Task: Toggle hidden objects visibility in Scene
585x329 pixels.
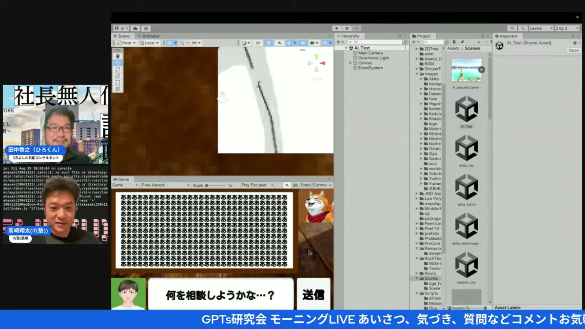Action: pyautogui.click(x=303, y=43)
